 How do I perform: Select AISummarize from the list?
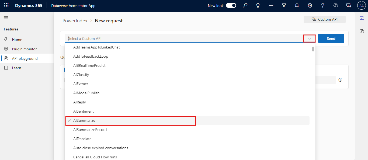[x=84, y=121]
